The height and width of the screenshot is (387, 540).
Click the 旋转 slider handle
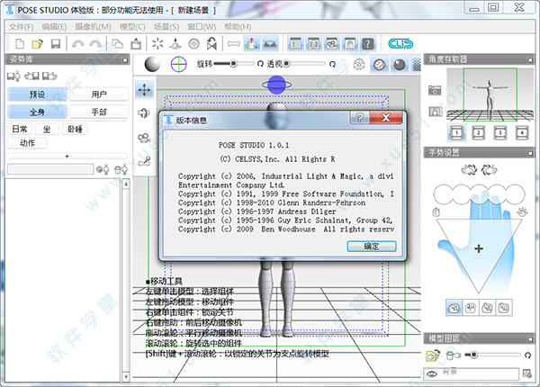click(233, 64)
